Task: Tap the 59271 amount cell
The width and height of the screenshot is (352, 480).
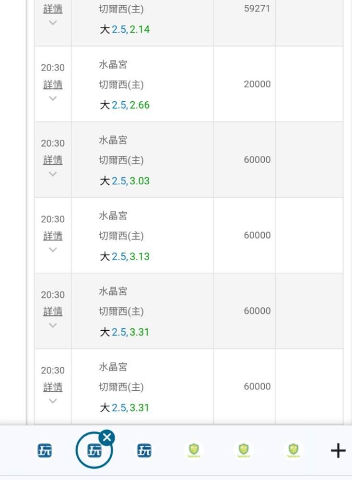Action: pyautogui.click(x=257, y=8)
